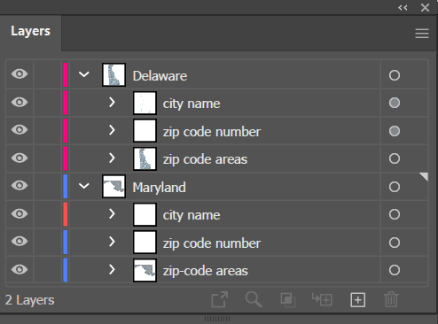438x324 pixels.
Task: Click Maryland city name red color bar
Action: click(66, 214)
